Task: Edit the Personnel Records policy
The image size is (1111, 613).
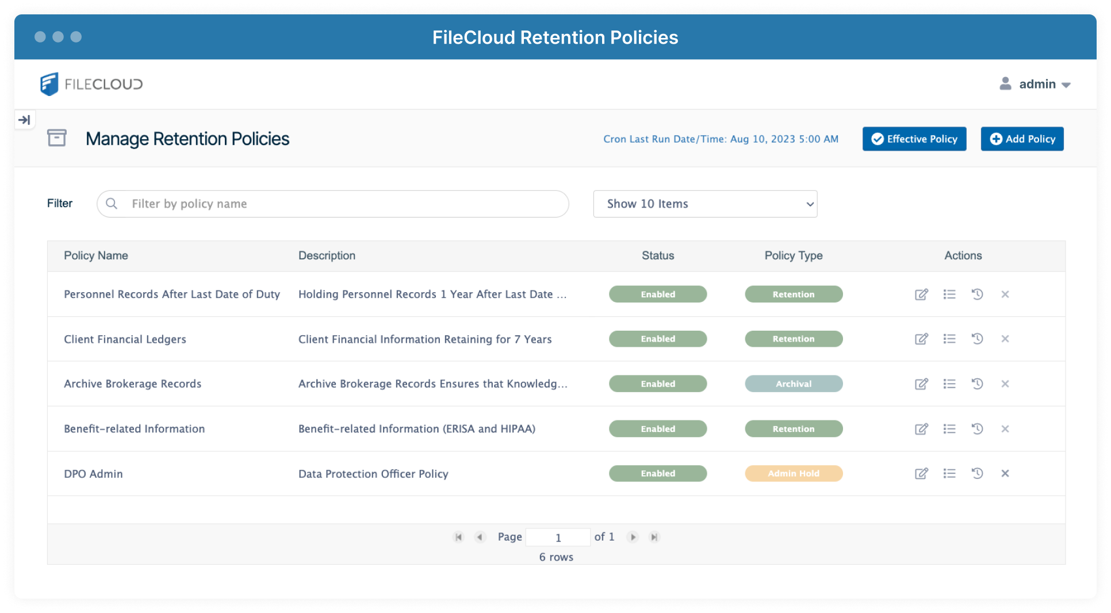Action: click(x=921, y=294)
